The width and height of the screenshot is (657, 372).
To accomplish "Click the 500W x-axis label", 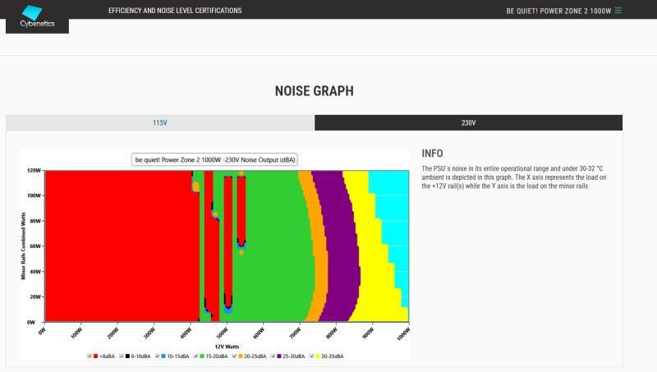I will 222,333.
